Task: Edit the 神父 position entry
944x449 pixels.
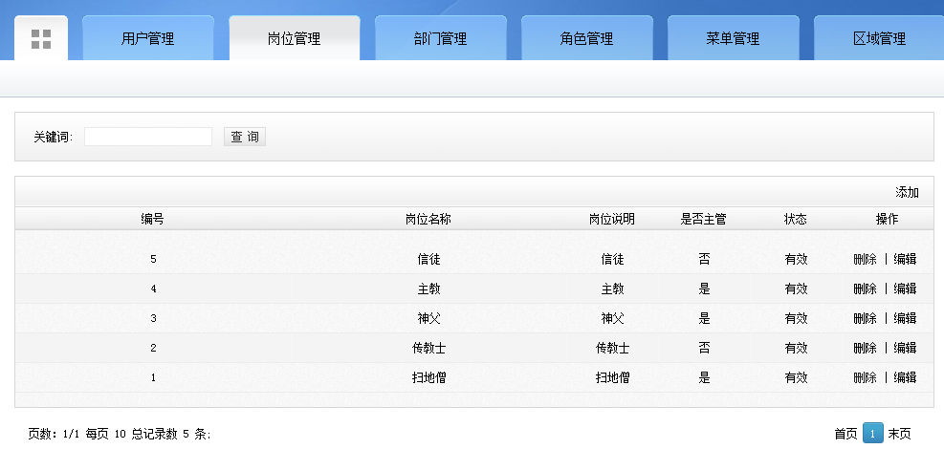Action: (x=905, y=318)
